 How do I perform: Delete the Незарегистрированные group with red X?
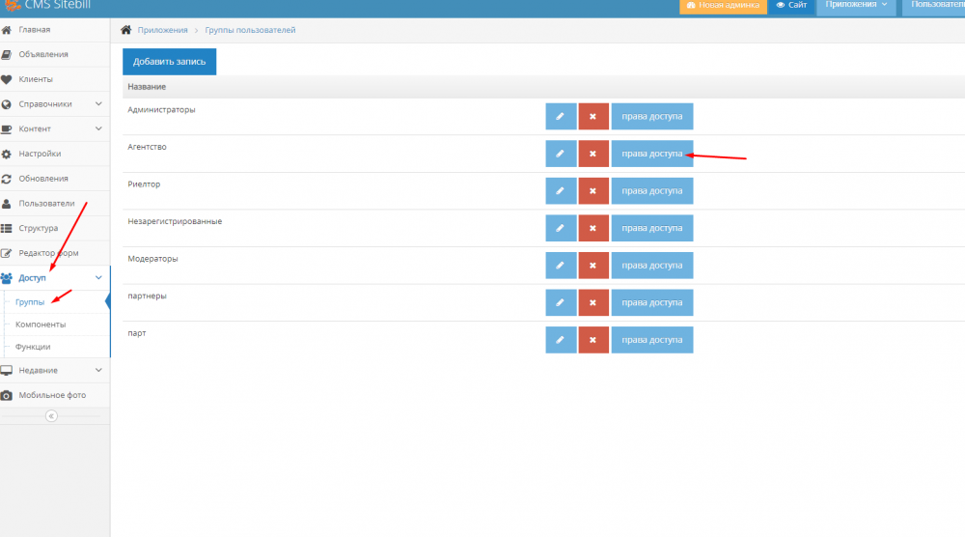click(x=593, y=228)
